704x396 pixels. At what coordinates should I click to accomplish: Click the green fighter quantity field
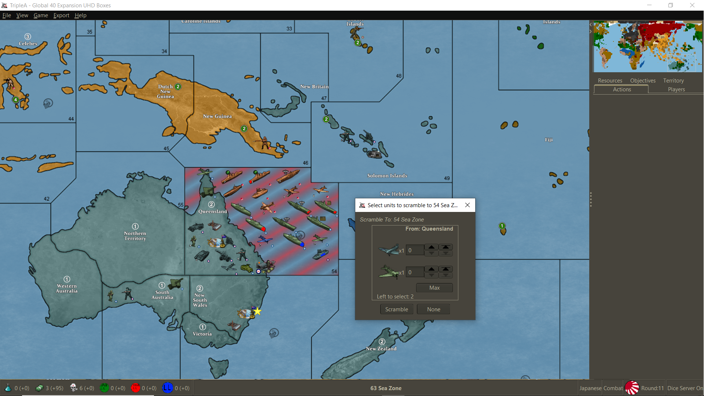point(415,272)
